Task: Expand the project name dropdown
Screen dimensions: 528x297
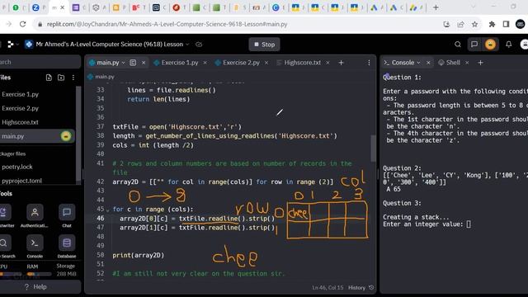Action: tap(187, 45)
